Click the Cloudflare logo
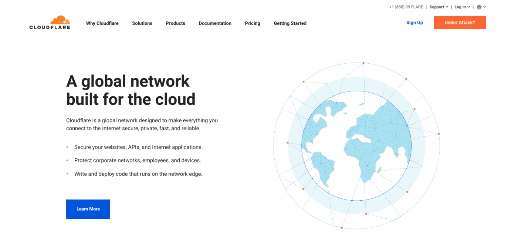The width and height of the screenshot is (515, 238). pyautogui.click(x=50, y=23)
